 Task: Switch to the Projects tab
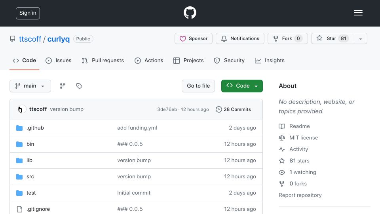tap(188, 60)
